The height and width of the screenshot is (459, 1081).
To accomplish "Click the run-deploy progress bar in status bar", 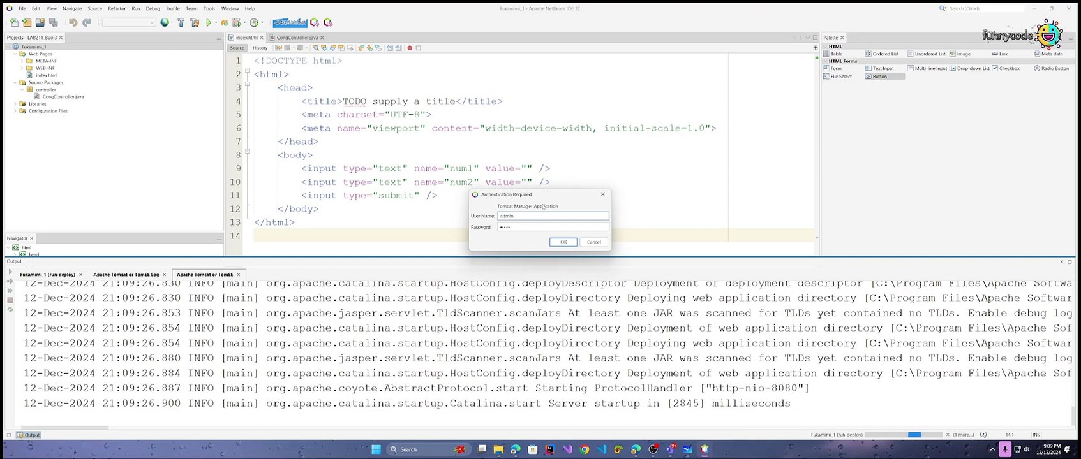I will [x=904, y=435].
